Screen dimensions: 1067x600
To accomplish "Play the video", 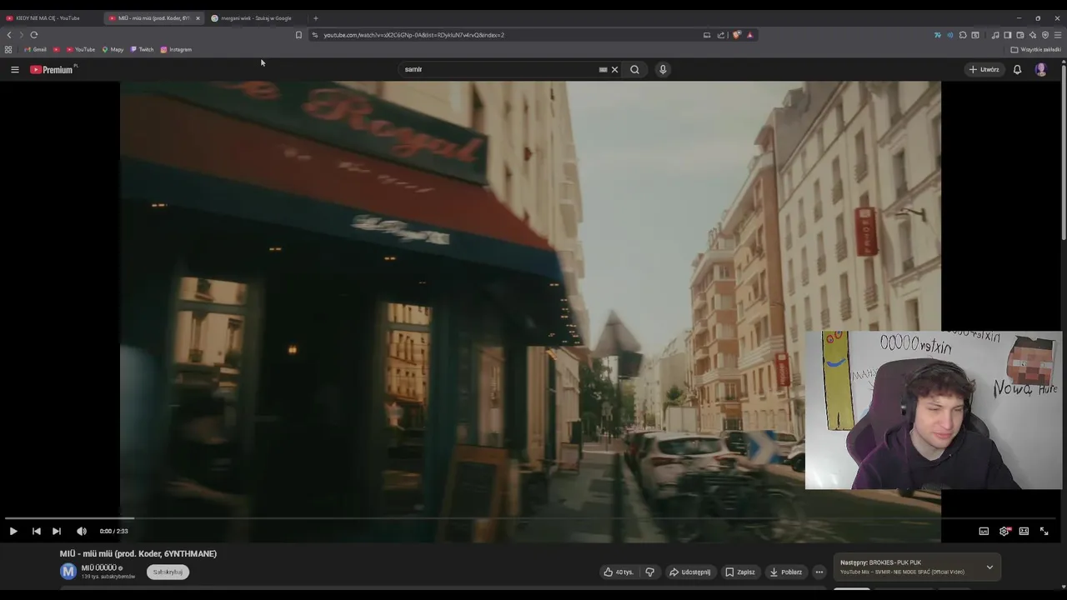I will click(x=13, y=531).
